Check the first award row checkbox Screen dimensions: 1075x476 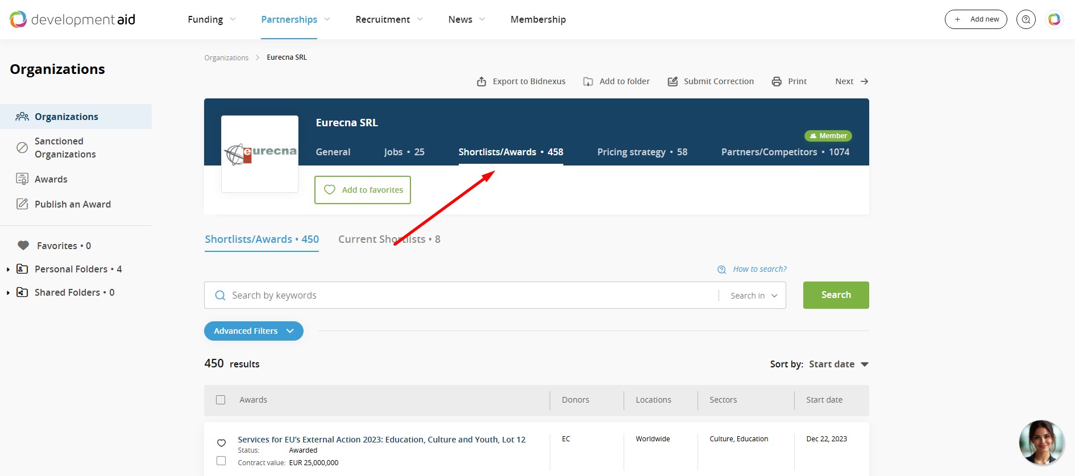(x=221, y=461)
